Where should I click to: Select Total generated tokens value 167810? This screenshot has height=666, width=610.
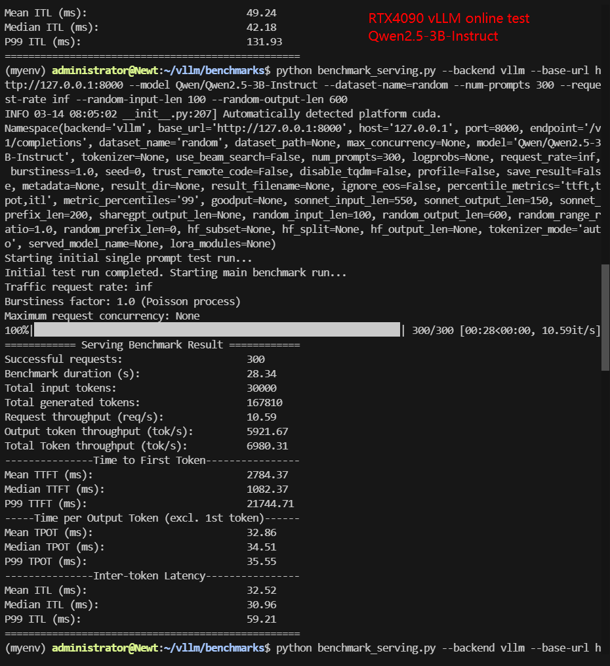(264, 402)
